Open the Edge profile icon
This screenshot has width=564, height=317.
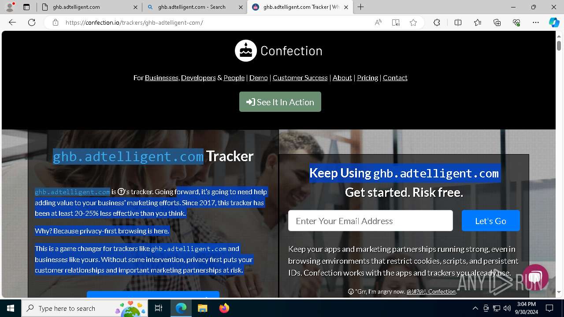tap(10, 7)
